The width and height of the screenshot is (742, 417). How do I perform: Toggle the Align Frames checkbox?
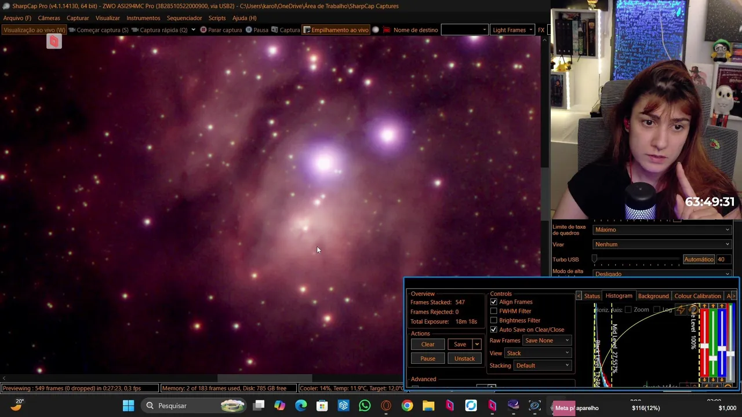pyautogui.click(x=494, y=302)
